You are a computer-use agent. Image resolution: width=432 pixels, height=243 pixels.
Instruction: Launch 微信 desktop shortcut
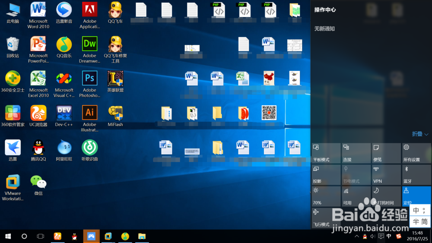point(38,185)
